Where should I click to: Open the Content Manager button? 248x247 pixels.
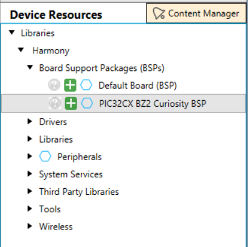[196, 13]
